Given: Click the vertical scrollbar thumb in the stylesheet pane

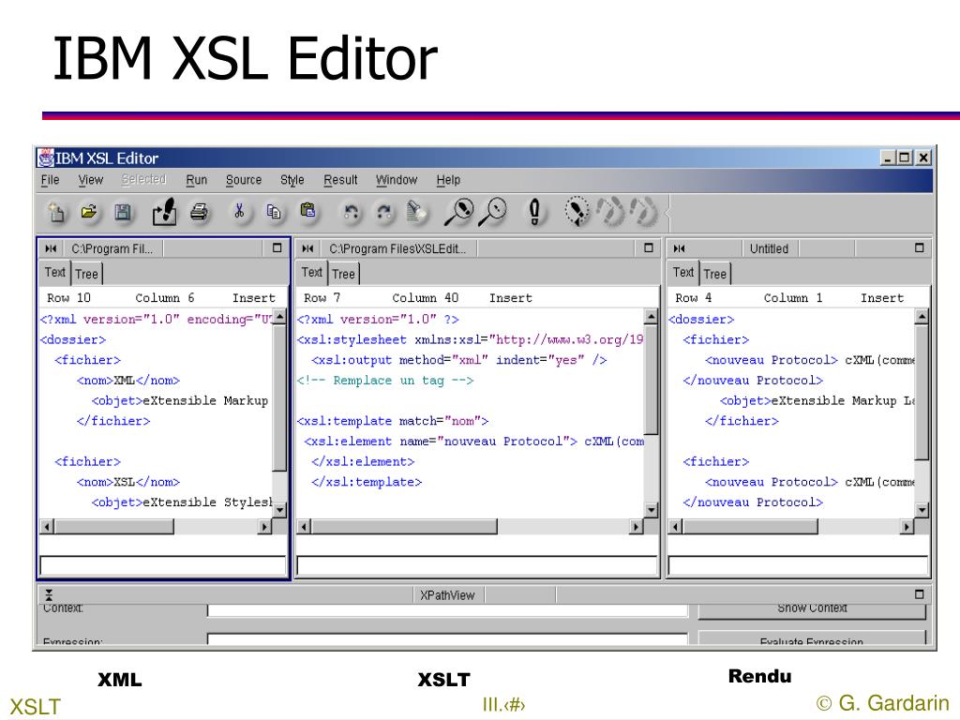Looking at the screenshot, I should (651, 380).
